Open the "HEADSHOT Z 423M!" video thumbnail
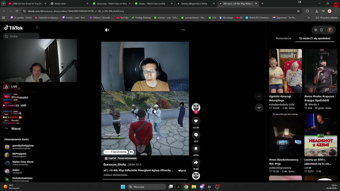The height and width of the screenshot is (191, 340). click(x=321, y=134)
